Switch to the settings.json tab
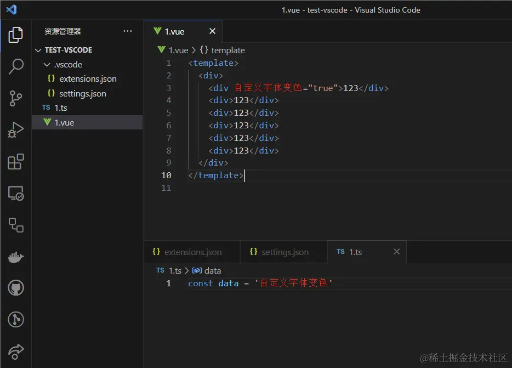512x368 pixels. (284, 252)
